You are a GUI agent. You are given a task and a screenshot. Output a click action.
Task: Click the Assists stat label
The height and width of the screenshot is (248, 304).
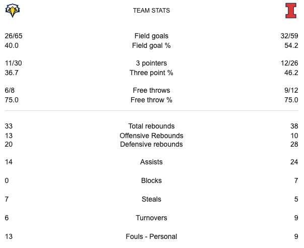[x=151, y=162]
